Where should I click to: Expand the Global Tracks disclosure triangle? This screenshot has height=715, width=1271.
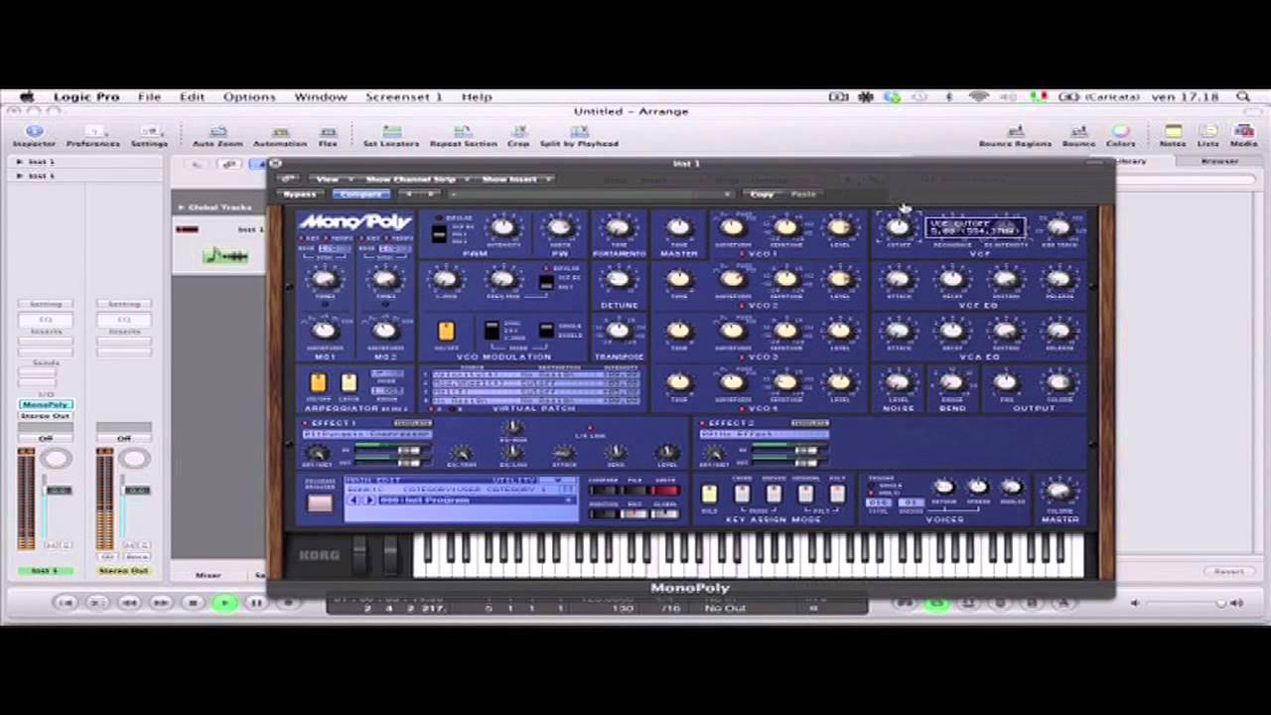182,208
